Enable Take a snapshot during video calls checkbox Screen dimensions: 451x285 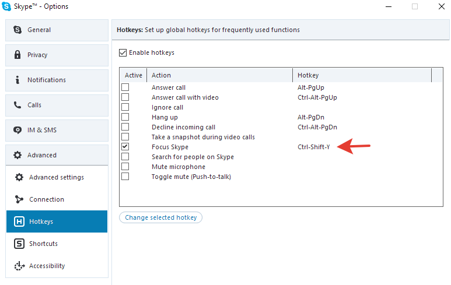[x=125, y=137]
